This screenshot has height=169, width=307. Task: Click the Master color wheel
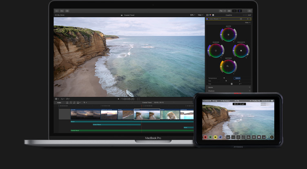tap(228, 35)
